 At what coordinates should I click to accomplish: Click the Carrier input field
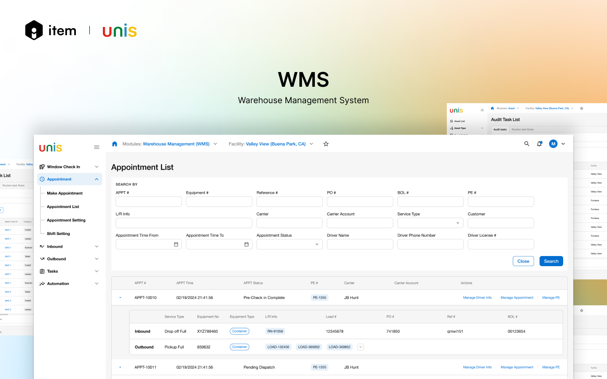[290, 223]
